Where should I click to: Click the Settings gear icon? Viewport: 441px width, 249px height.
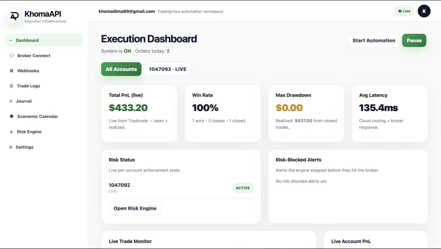point(11,147)
